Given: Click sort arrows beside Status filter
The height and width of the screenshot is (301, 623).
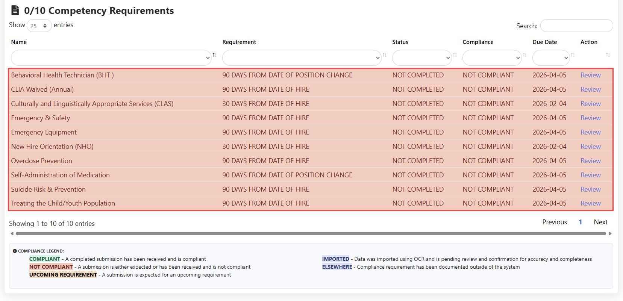Looking at the screenshot, I should [455, 55].
